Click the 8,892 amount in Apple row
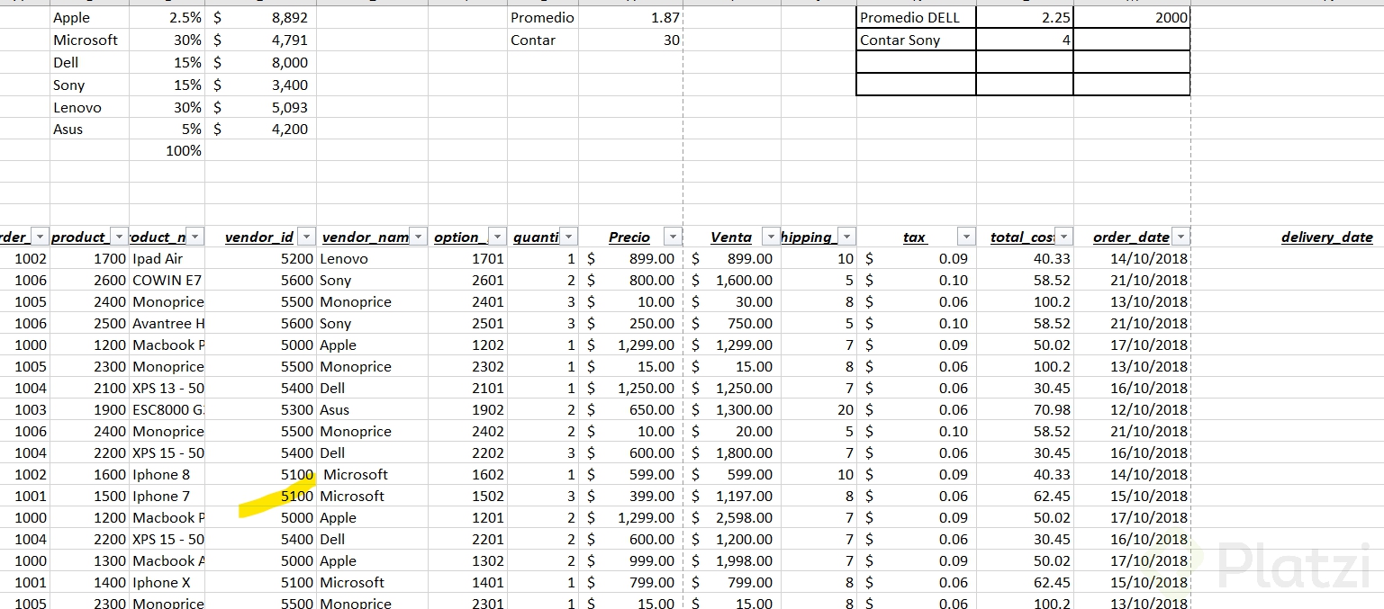Image resolution: width=1384 pixels, height=609 pixels. pyautogui.click(x=260, y=17)
